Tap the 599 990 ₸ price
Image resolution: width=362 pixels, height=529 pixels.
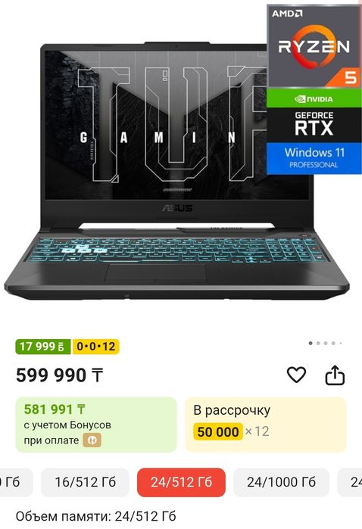pos(59,375)
